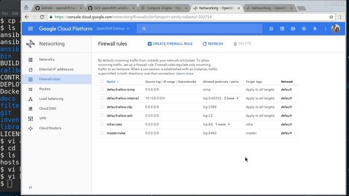Screen dimensions: 349x196
Task: Click the user account avatar
Action: 335,29
